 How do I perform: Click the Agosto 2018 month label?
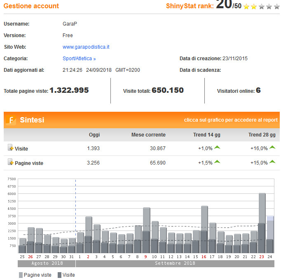pyautogui.click(x=47, y=264)
